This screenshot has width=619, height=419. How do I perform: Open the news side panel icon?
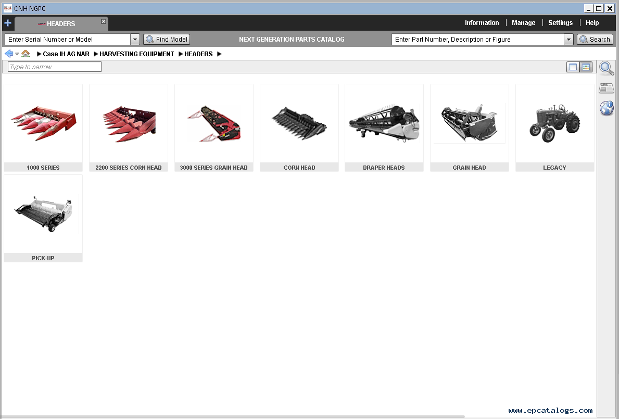click(607, 88)
